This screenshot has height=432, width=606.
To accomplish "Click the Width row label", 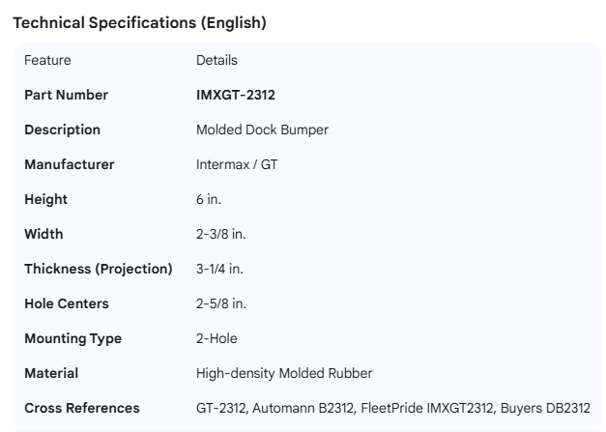I will 43,234.
